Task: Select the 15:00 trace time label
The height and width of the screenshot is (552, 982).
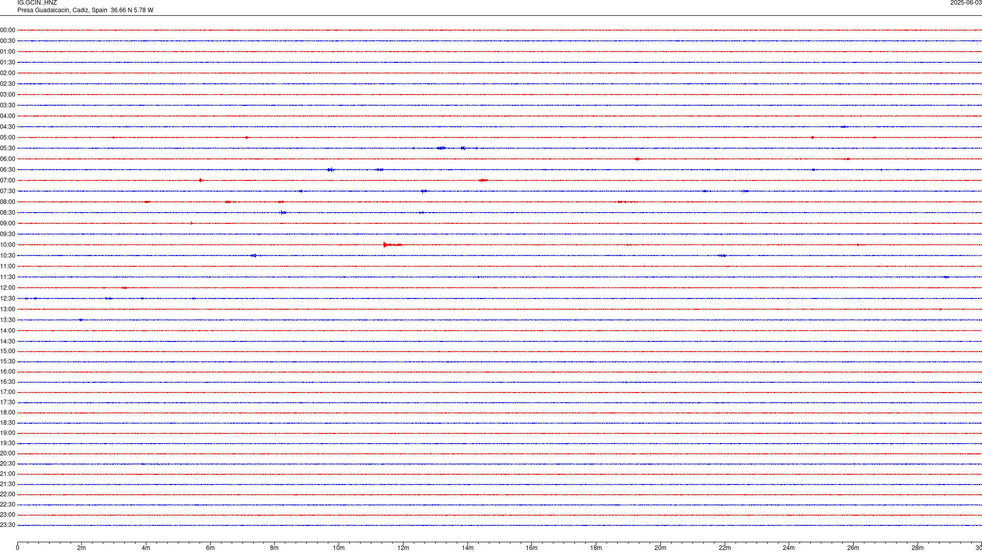Action: [8, 351]
